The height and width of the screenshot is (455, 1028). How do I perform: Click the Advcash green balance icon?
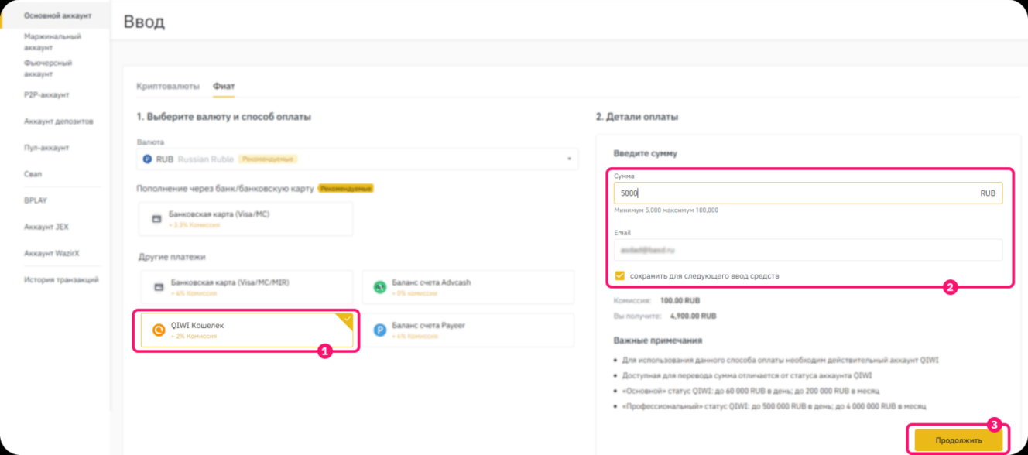(x=379, y=287)
